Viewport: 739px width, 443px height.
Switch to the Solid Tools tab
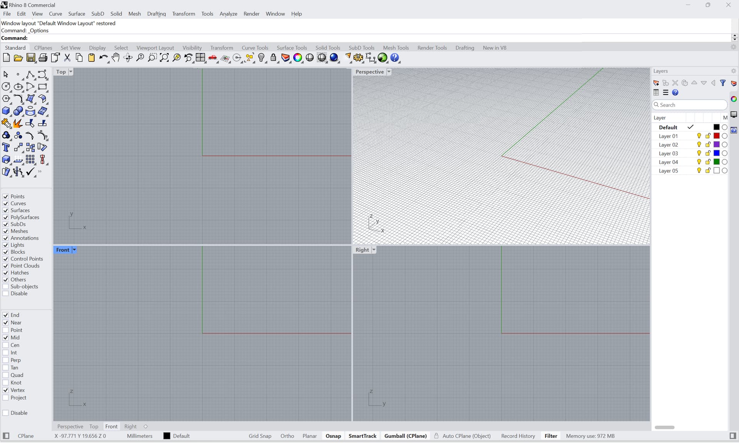[328, 47]
